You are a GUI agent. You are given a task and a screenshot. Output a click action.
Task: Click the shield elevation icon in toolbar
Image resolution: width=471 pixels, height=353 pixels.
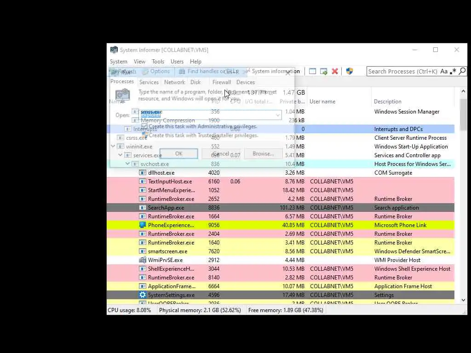pos(350,71)
